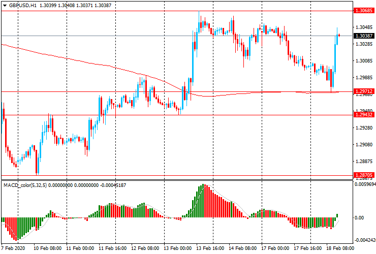Screen dimensions: 376x254
Task: Select the 1.30485 price axis value
Action: tap(364, 27)
